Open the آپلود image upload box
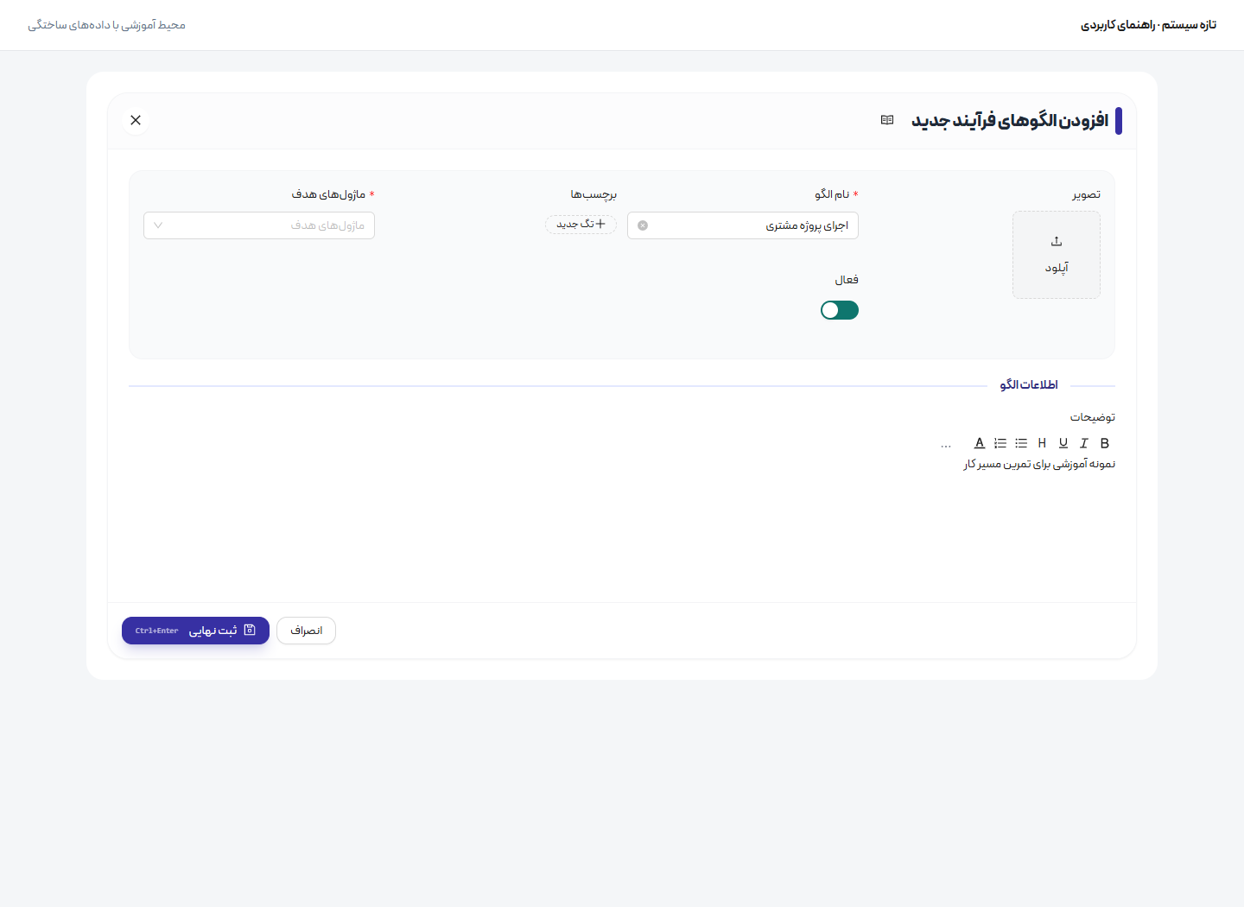 click(1057, 255)
